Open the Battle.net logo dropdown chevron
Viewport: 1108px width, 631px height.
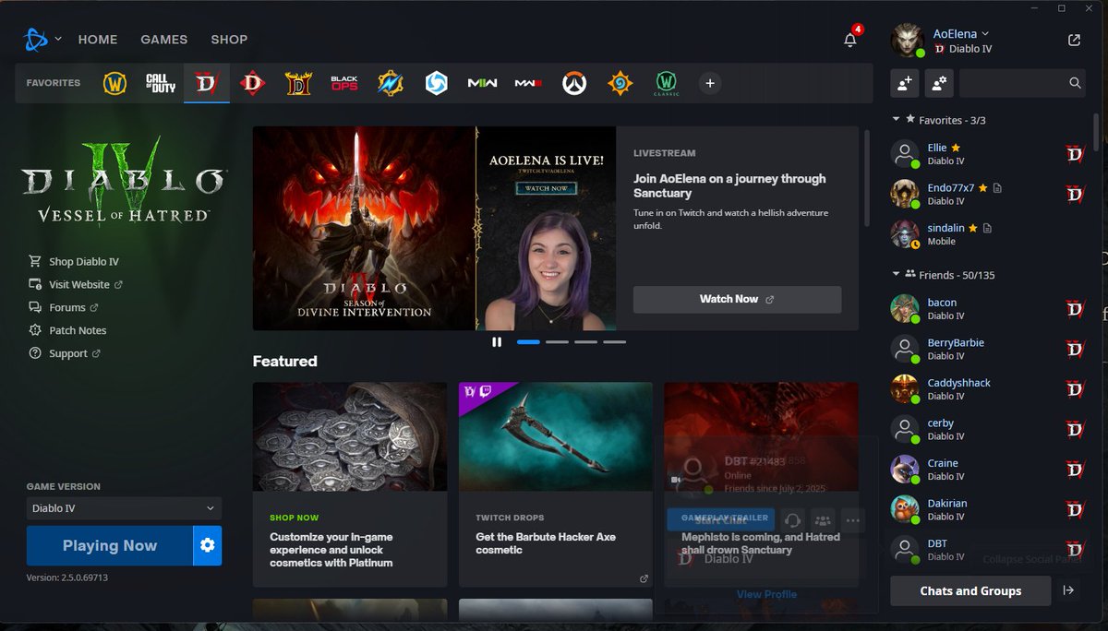58,40
